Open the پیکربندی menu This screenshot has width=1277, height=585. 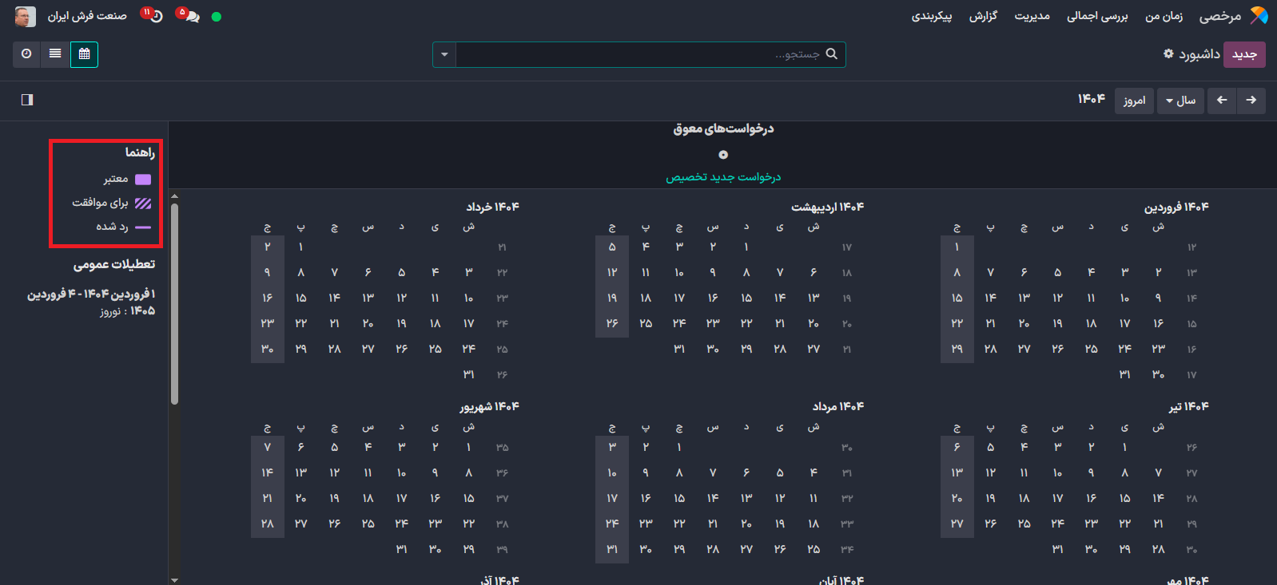[931, 16]
